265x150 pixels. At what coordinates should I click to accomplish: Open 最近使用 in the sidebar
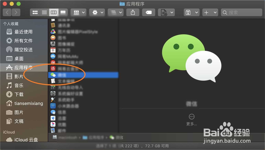point(24,32)
